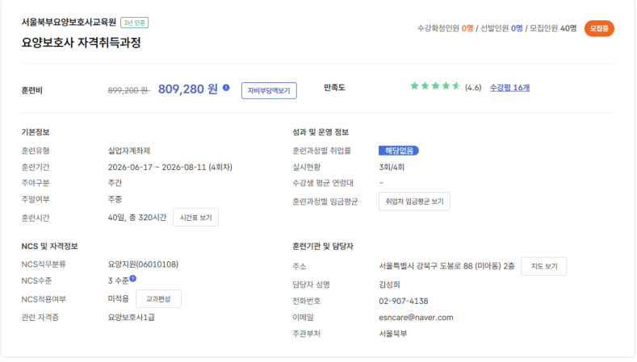Click the help icon next to NCS수준
Image resolution: width=637 pixels, height=362 pixels.
[133, 278]
